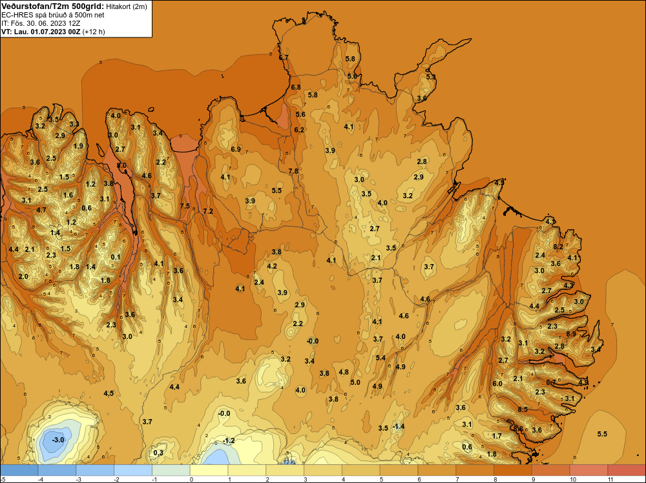Select the legend color between 9 and 10
This screenshot has width=646, height=483.
pos(551,470)
